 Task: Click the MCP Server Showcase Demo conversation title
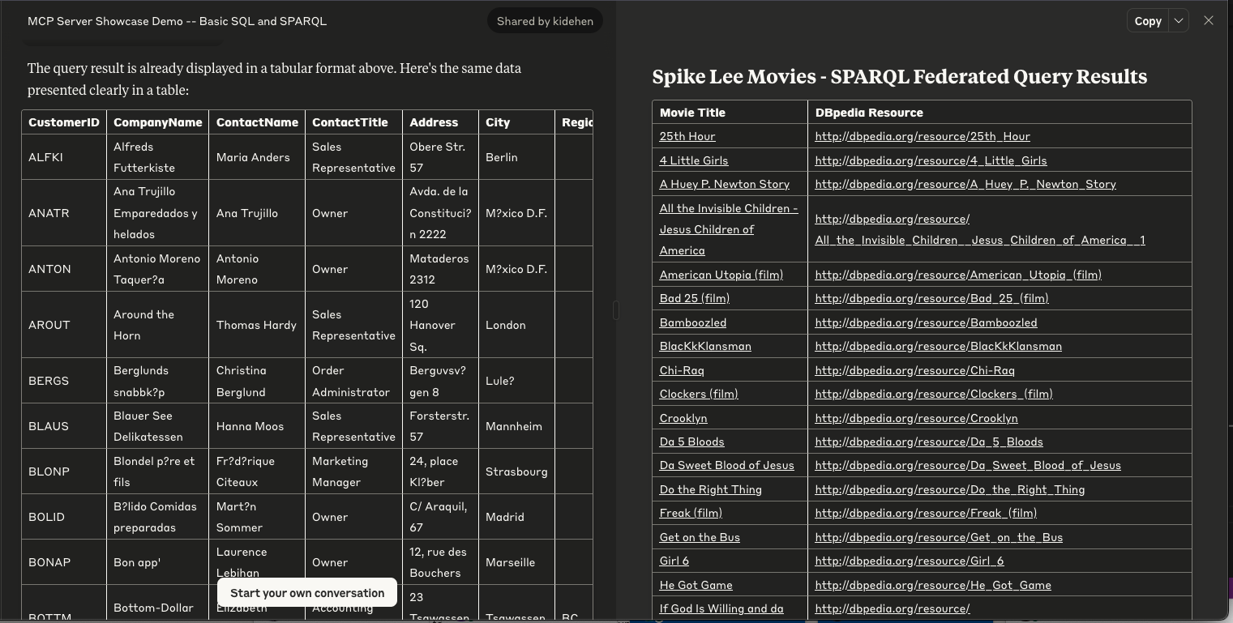pos(177,21)
